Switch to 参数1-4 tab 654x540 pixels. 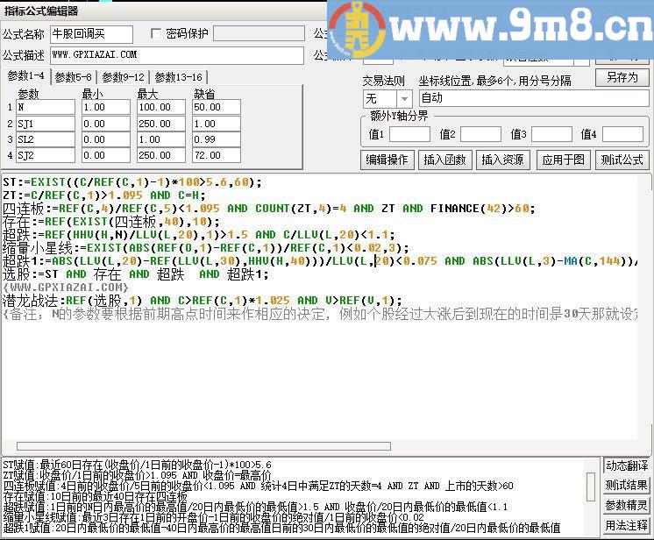[25, 76]
